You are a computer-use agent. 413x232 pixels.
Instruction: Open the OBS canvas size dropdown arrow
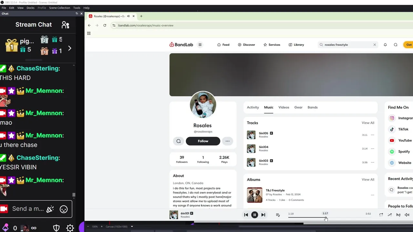(x=132, y=227)
